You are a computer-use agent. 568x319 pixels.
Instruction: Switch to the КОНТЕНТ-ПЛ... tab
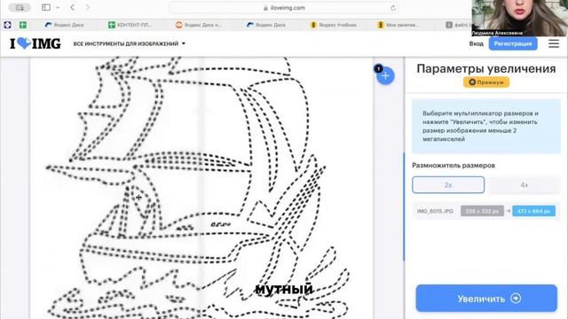point(130,25)
